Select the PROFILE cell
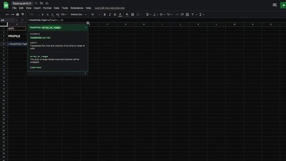This screenshot has height=161, width=286. point(17,36)
